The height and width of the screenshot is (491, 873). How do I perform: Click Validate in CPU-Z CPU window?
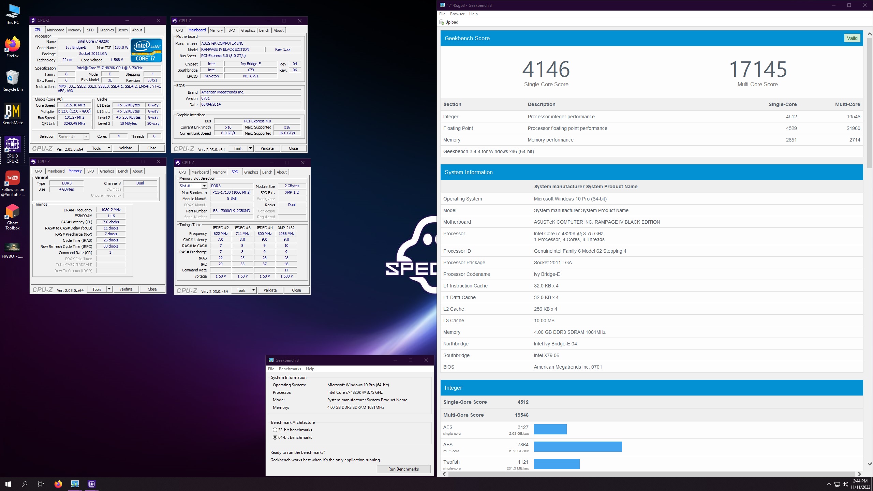coord(125,148)
